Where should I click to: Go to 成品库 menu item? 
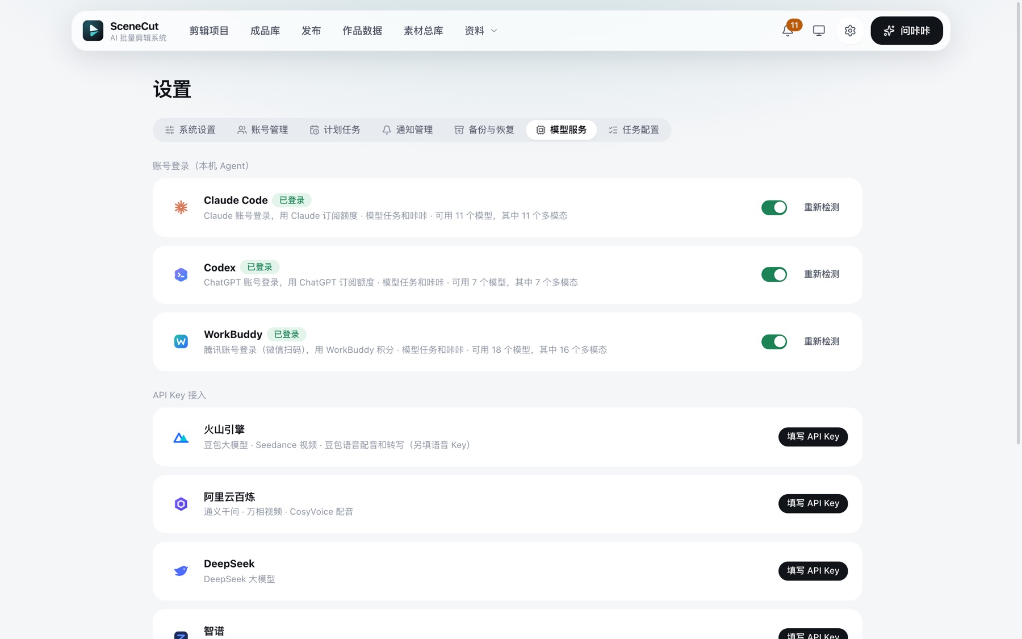tap(265, 31)
